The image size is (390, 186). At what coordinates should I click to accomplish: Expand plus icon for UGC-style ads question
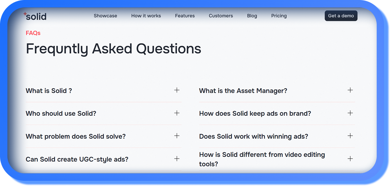click(177, 159)
